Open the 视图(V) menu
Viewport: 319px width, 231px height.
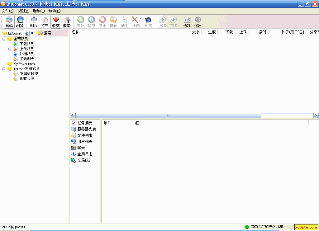[23, 11]
